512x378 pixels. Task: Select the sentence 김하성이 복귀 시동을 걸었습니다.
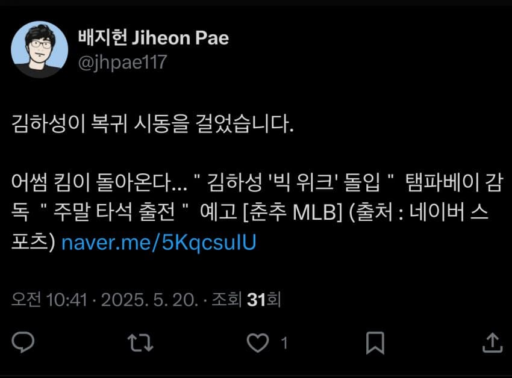[x=152, y=124]
